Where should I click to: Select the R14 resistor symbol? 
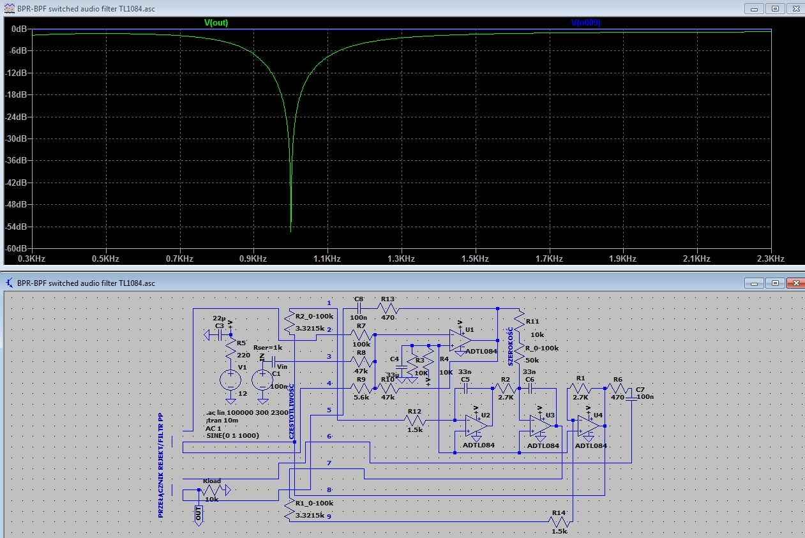click(560, 521)
